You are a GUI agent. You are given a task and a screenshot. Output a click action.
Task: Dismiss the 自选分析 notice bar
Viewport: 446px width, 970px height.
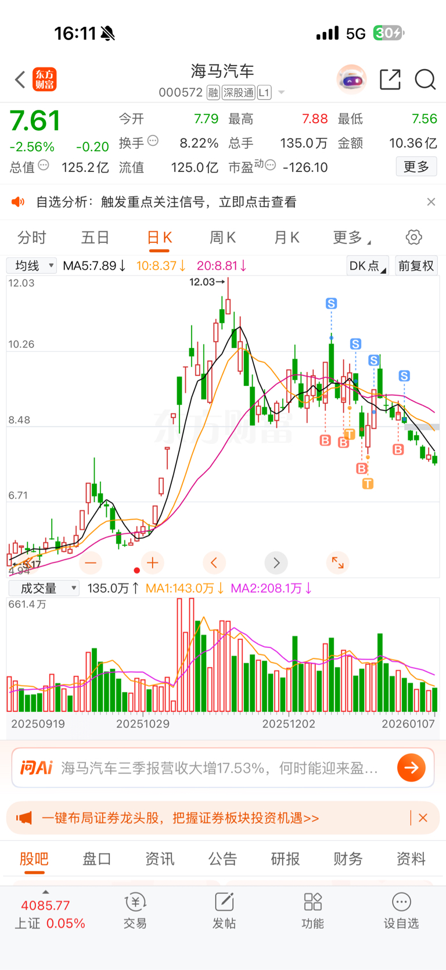(x=431, y=202)
